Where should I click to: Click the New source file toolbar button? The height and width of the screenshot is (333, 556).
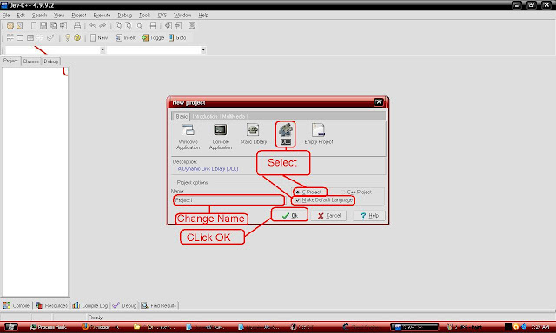point(99,37)
